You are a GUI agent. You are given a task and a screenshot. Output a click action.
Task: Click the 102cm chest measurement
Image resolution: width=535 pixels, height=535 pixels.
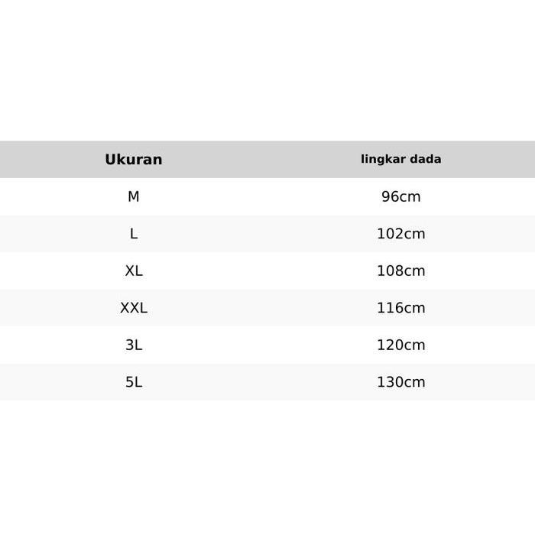tap(400, 234)
